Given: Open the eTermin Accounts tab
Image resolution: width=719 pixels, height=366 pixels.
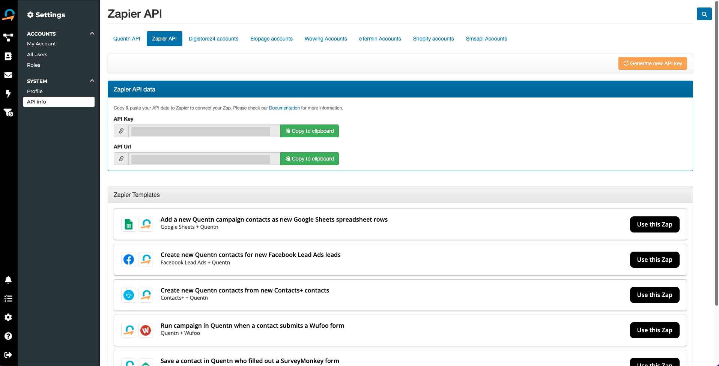Looking at the screenshot, I should 380,39.
